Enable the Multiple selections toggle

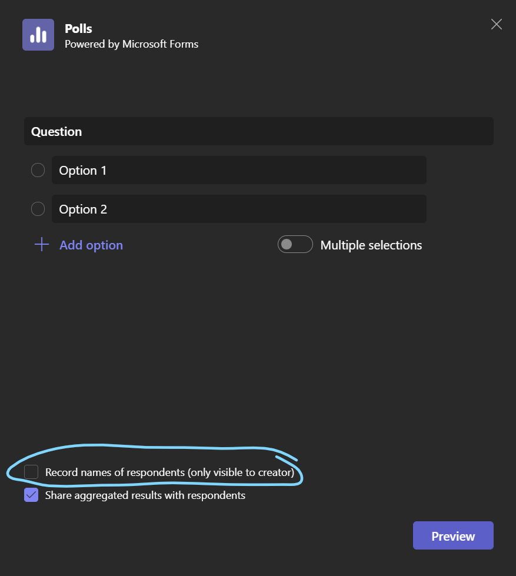(295, 244)
